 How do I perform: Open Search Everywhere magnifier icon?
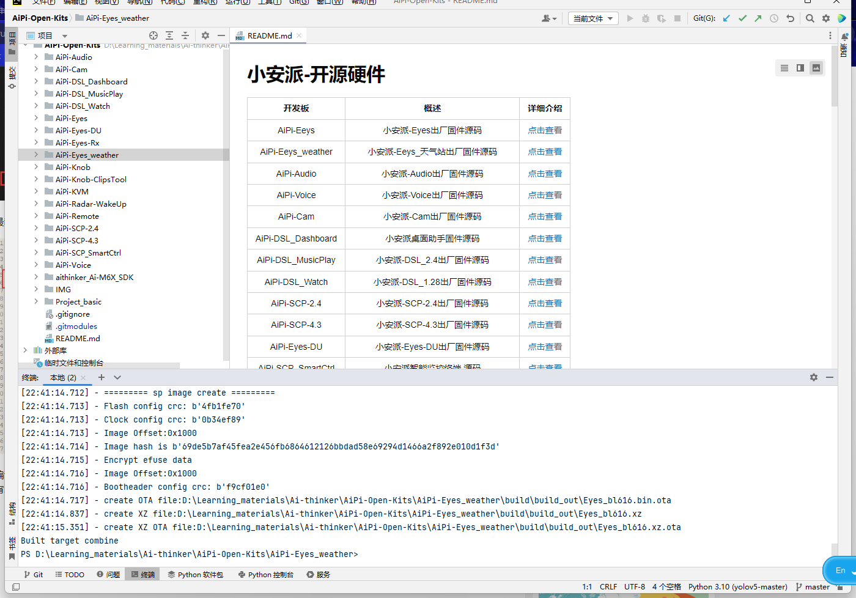tap(810, 18)
